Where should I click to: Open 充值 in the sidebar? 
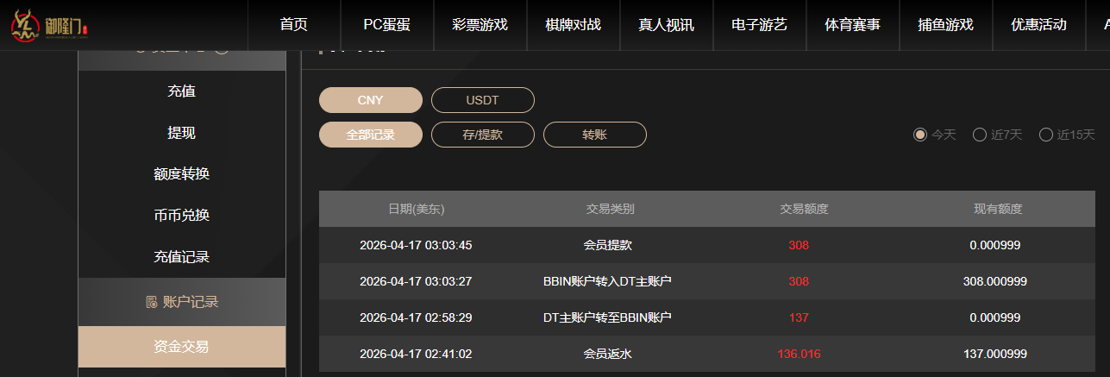pos(182,91)
